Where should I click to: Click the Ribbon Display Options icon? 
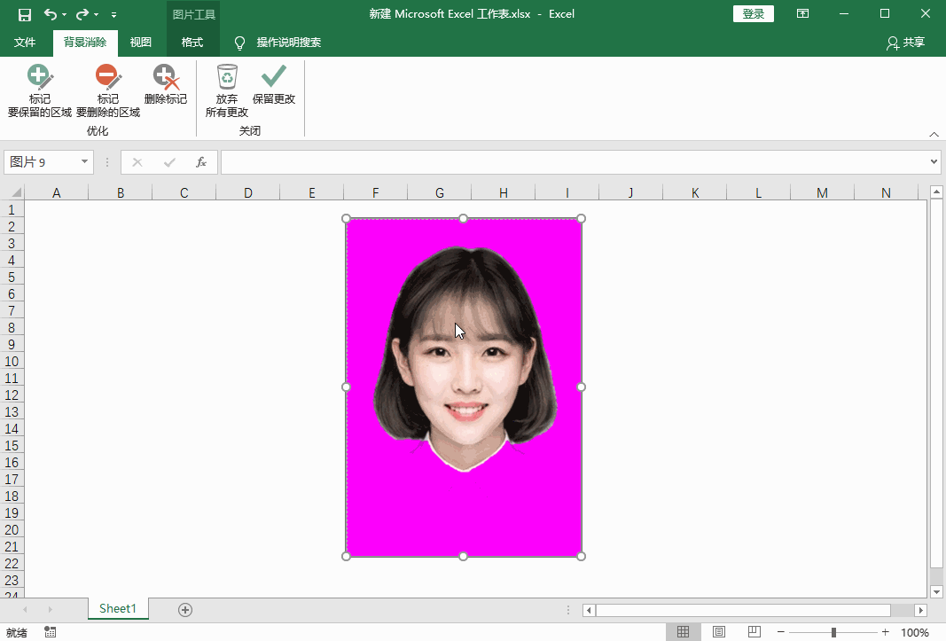click(x=802, y=13)
